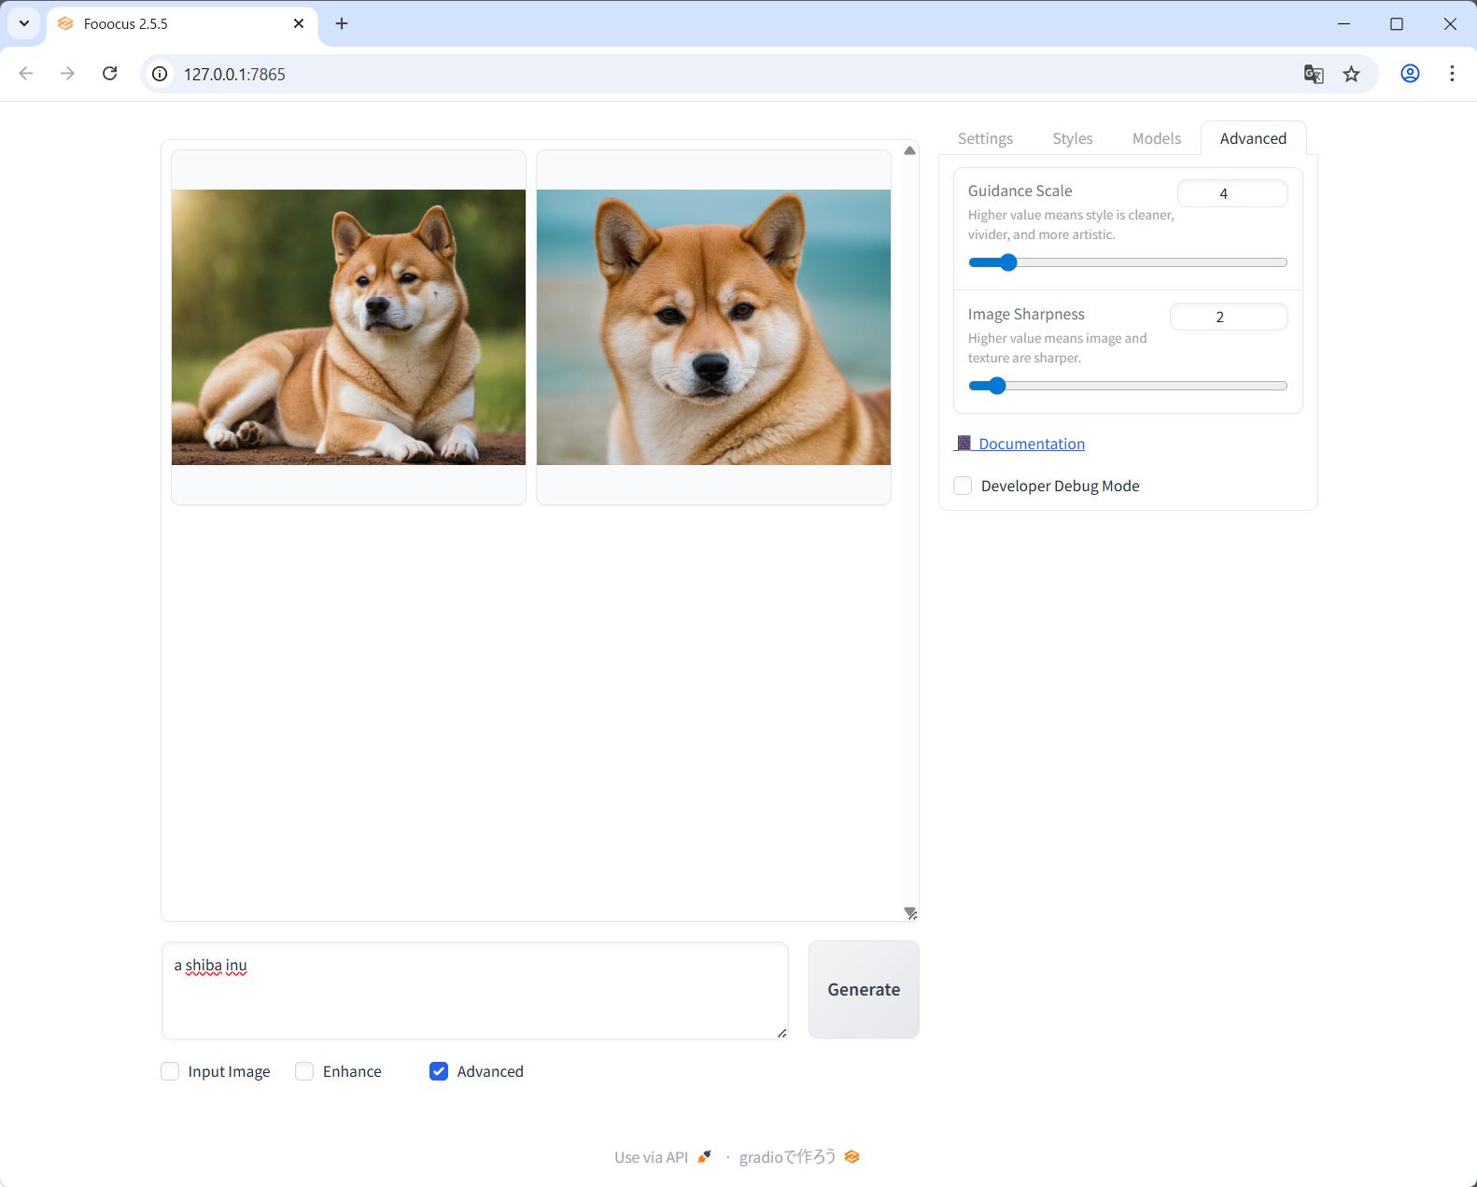Enable the Input Image checkbox
Screen dimensions: 1477x1187
pos(170,1071)
